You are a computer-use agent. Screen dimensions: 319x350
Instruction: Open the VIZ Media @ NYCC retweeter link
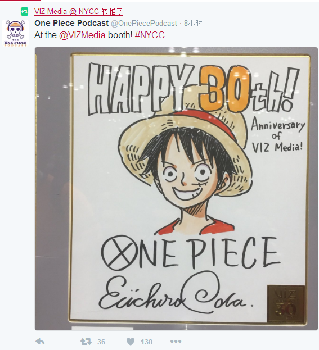pos(78,11)
